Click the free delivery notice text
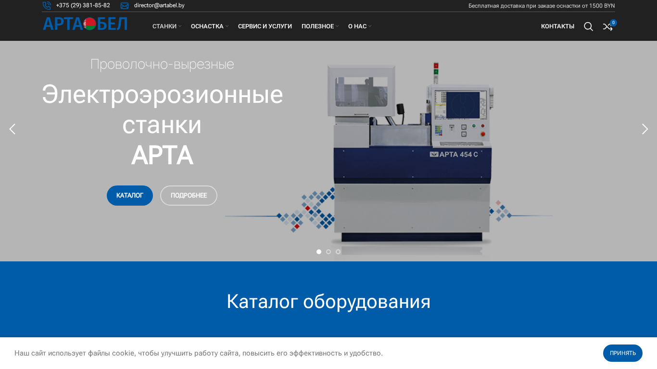The image size is (657, 369). coord(542,6)
